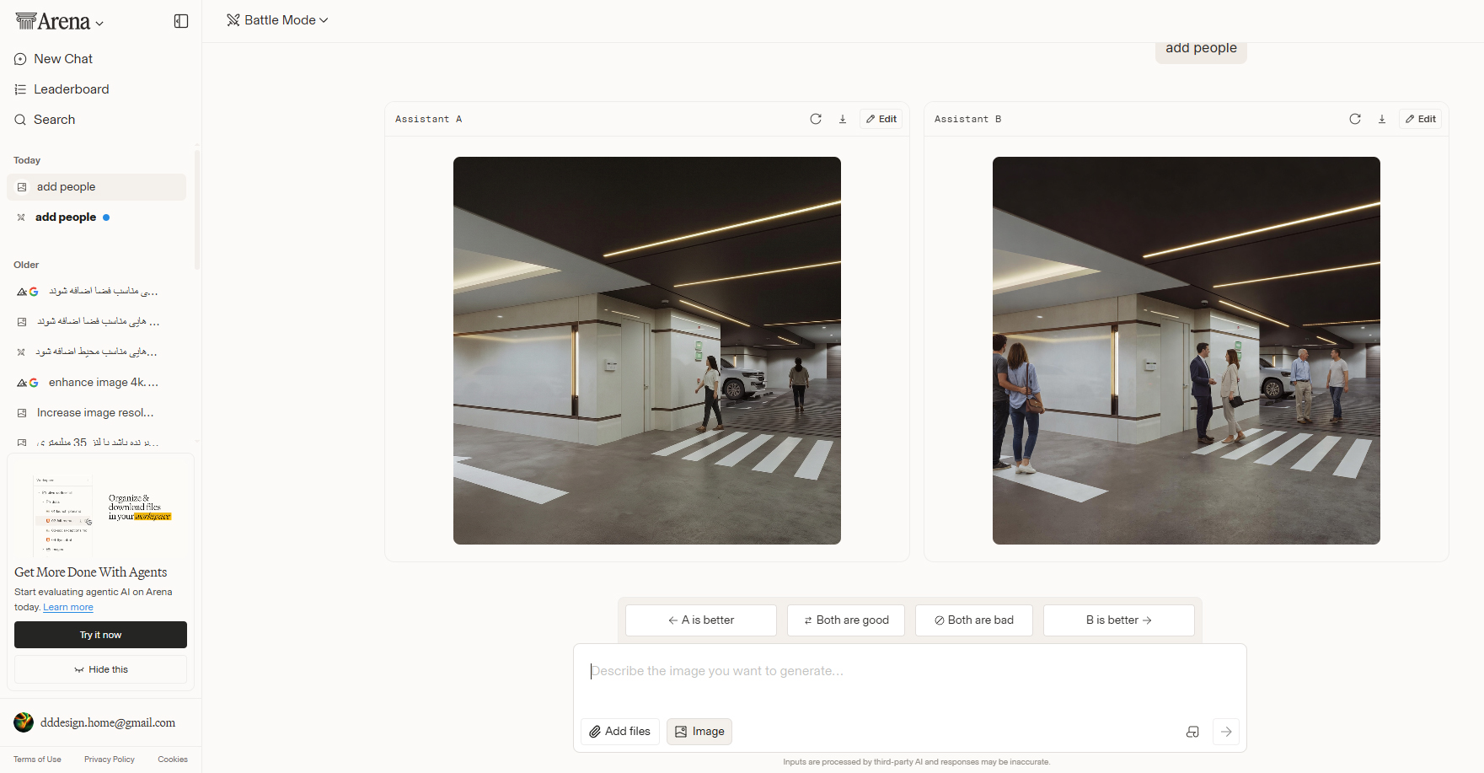Click the Edit button for Assistant B
The width and height of the screenshot is (1484, 773).
click(x=1421, y=119)
